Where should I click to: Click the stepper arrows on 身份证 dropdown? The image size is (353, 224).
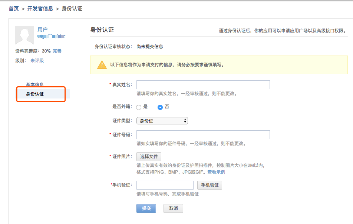click(185, 120)
